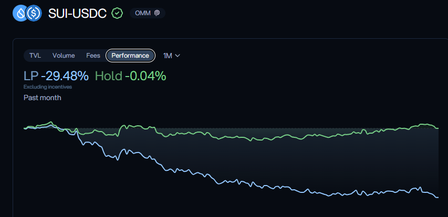Select the Performance tab

[130, 56]
